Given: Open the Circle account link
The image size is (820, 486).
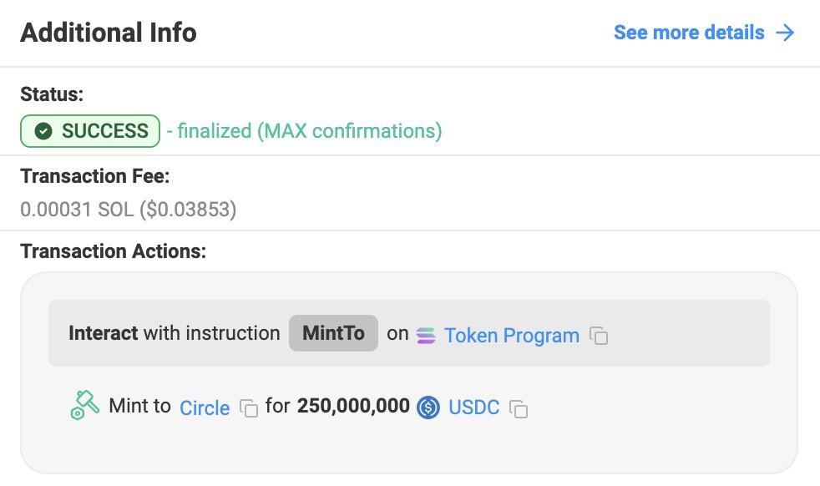Looking at the screenshot, I should 205,408.
